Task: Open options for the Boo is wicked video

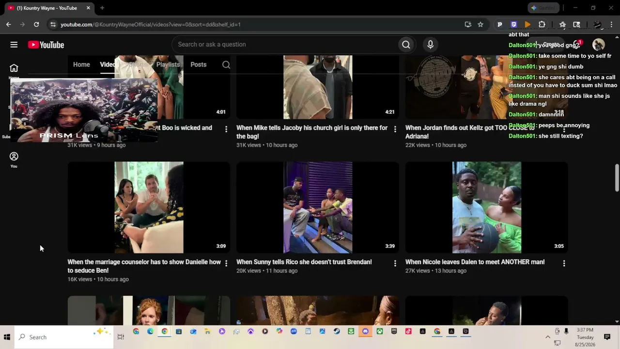Action: [x=226, y=129]
